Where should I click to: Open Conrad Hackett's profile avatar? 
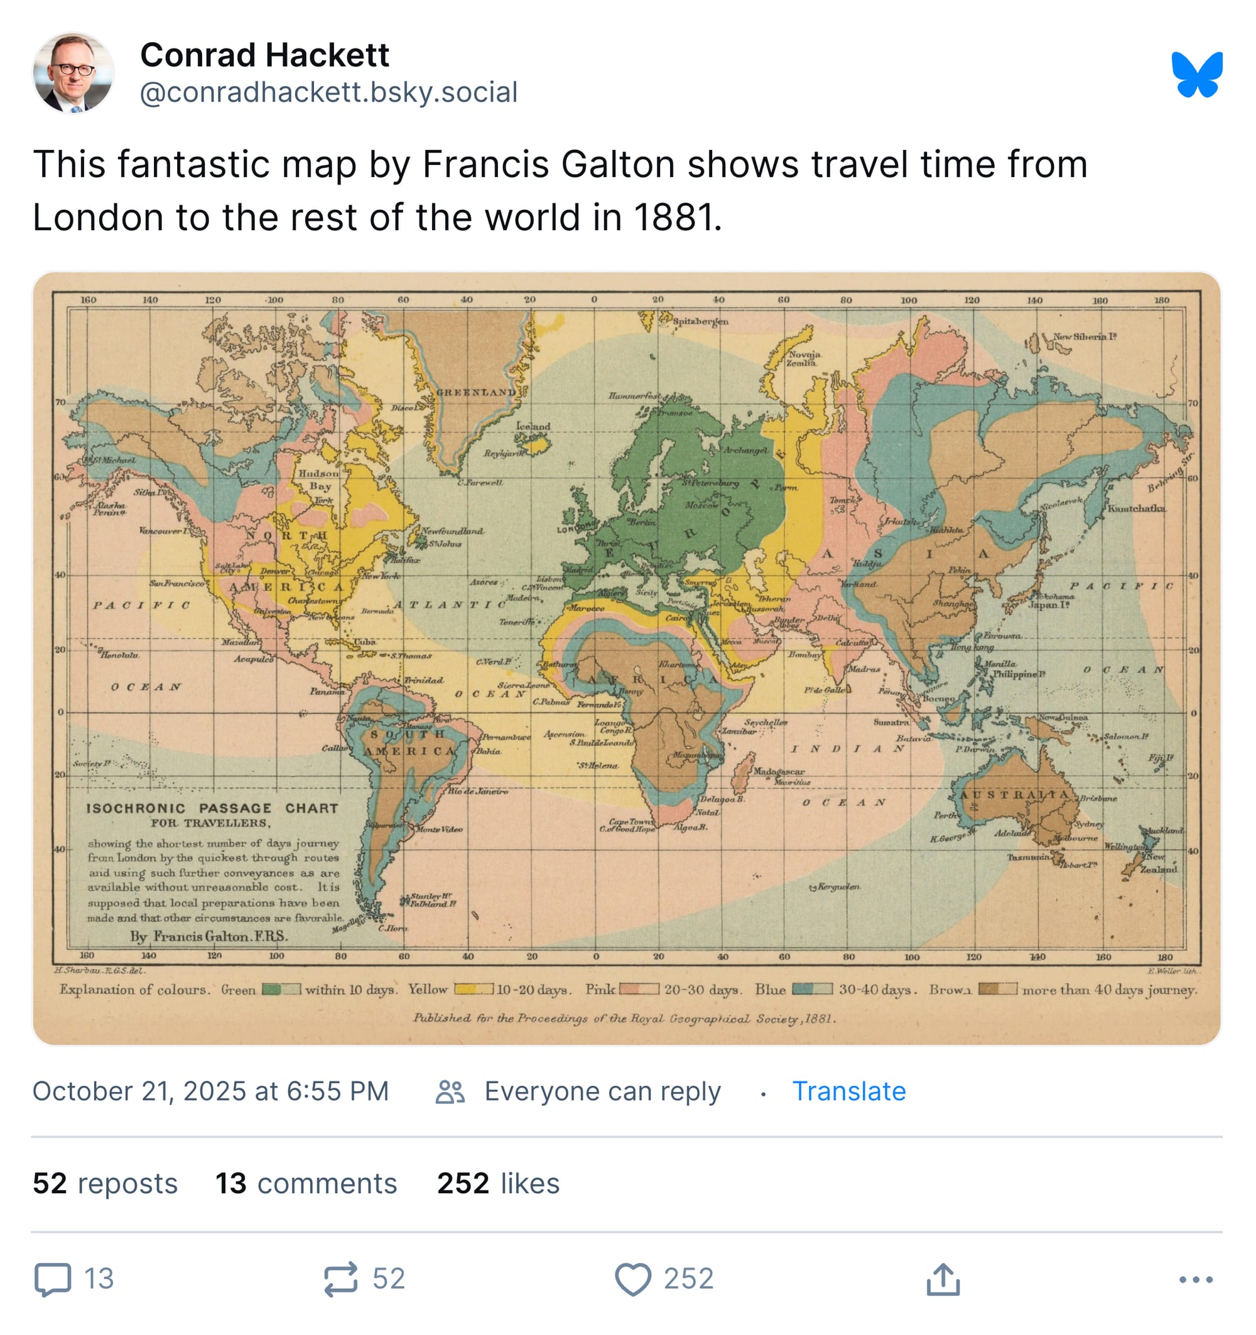click(74, 73)
